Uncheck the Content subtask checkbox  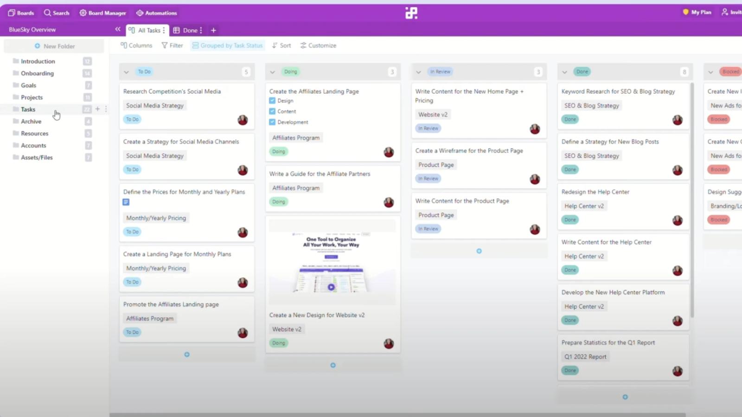(x=272, y=111)
